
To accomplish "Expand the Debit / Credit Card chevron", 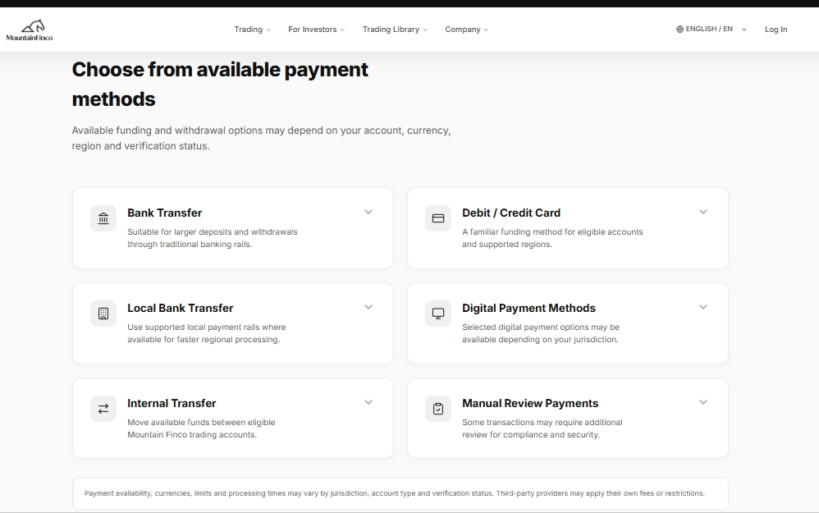I will point(703,212).
